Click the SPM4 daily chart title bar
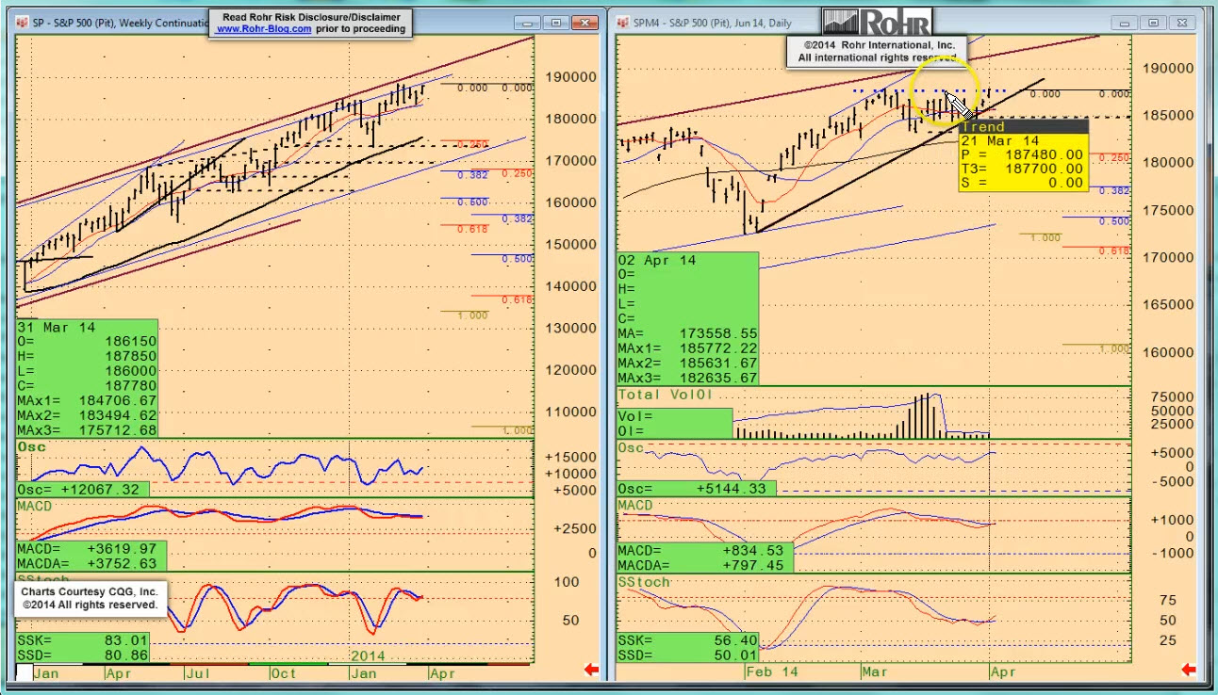Screen dimensions: 1218x695 (716, 23)
